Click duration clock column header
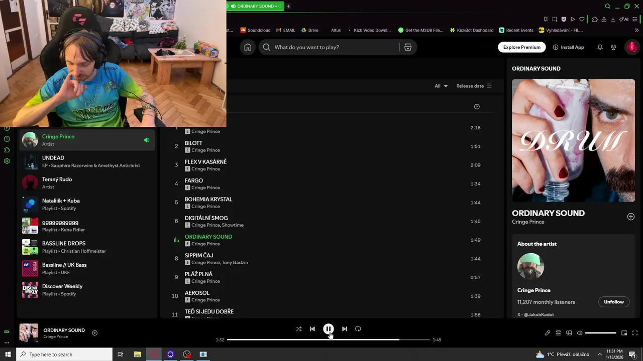Screen dimensions: 643x361 pos(477,106)
